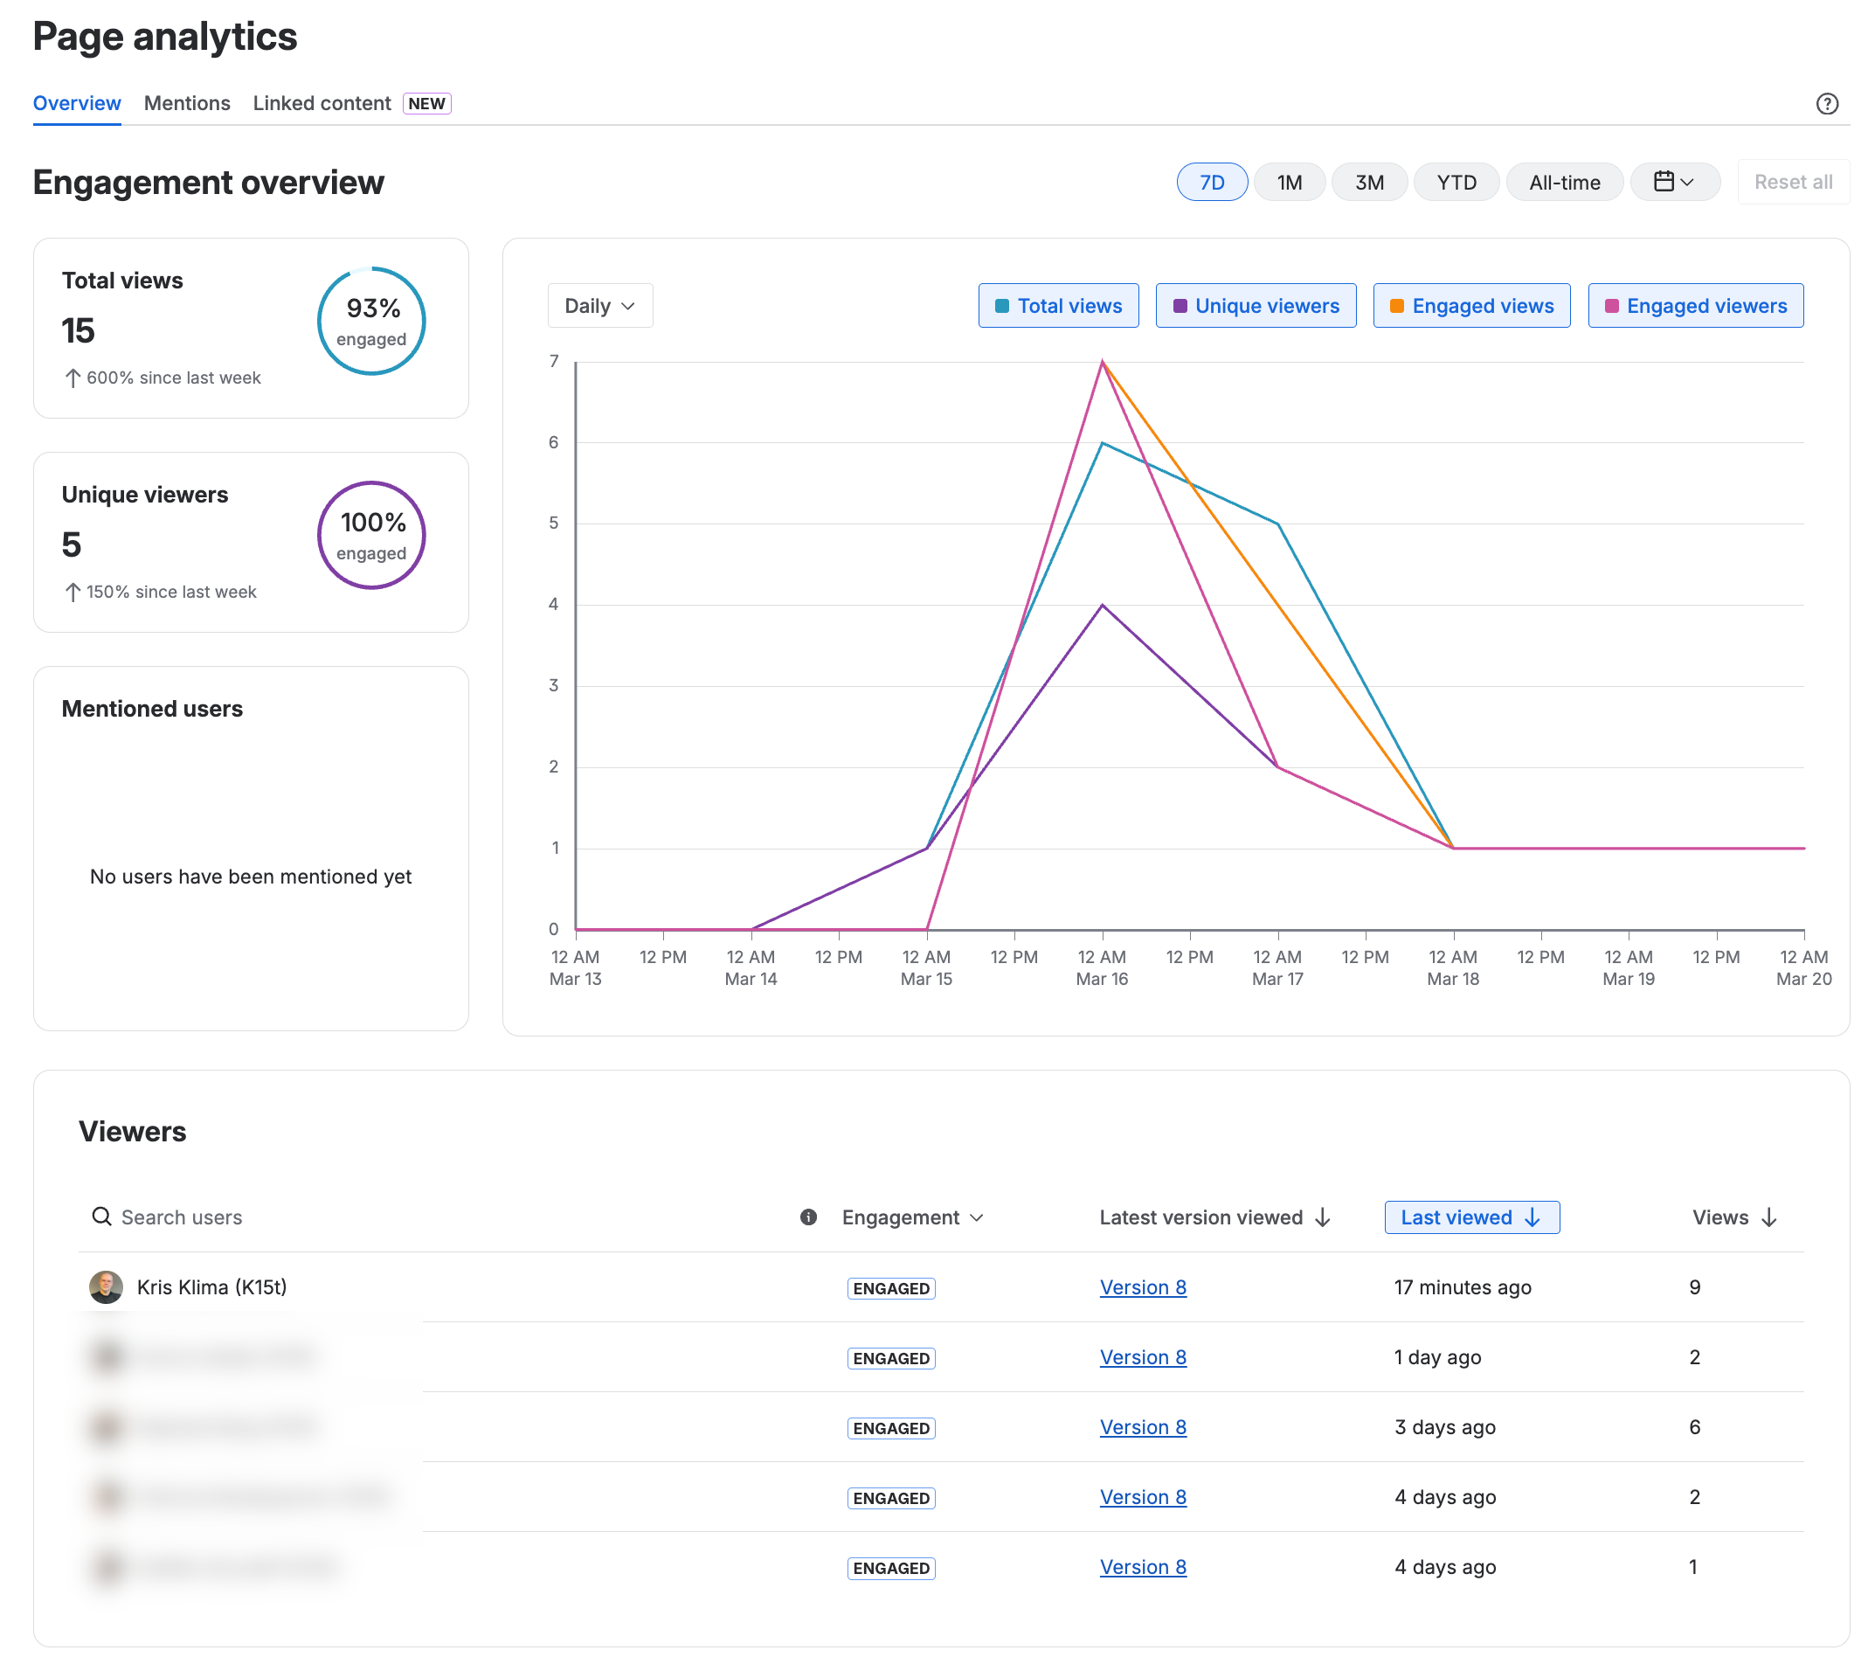Click the info icon next to Engagement column
The width and height of the screenshot is (1875, 1664).
pyautogui.click(x=807, y=1217)
